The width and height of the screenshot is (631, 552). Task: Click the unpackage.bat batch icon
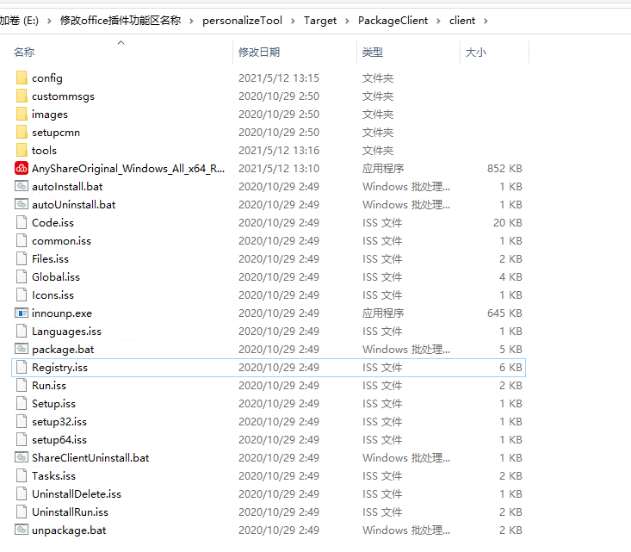[22, 530]
